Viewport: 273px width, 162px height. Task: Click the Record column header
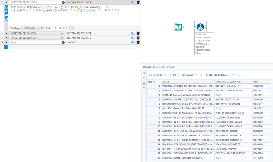154,82
